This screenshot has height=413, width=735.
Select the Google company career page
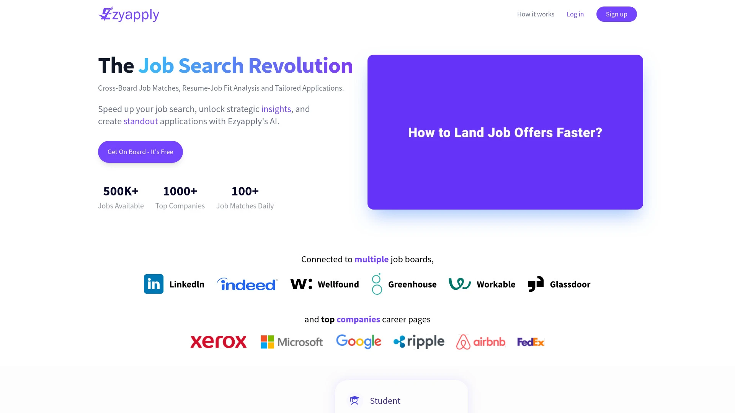click(x=359, y=342)
